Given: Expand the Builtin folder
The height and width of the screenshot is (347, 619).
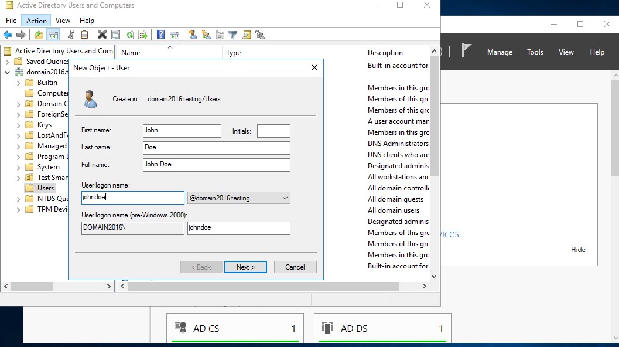Looking at the screenshot, I should (18, 83).
